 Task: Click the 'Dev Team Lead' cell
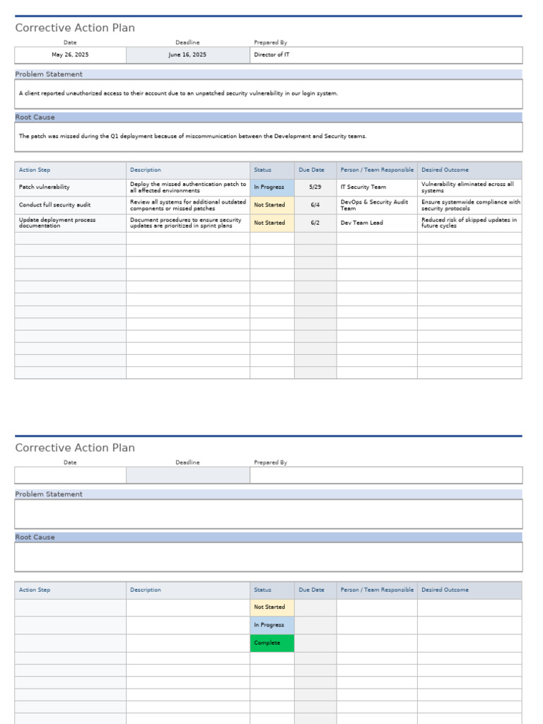click(x=377, y=223)
